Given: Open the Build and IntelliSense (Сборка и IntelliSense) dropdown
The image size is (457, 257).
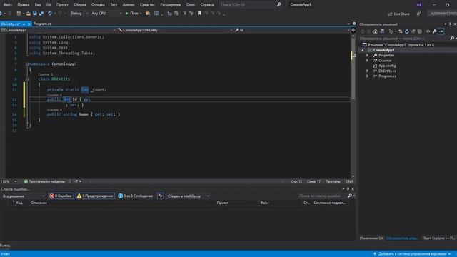Looking at the screenshot, I should pos(188,196).
